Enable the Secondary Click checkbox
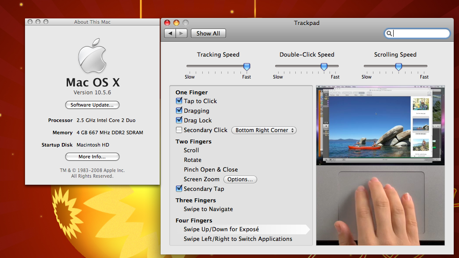This screenshot has width=459, height=258. [179, 130]
